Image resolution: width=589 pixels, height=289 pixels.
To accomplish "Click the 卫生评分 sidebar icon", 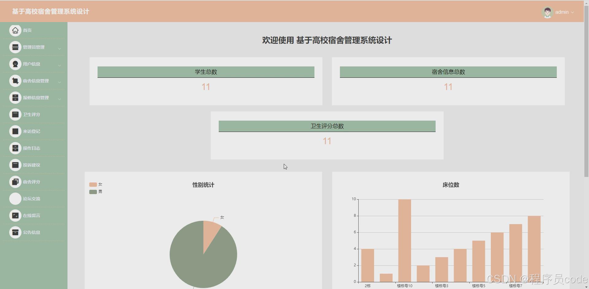I will (x=15, y=114).
